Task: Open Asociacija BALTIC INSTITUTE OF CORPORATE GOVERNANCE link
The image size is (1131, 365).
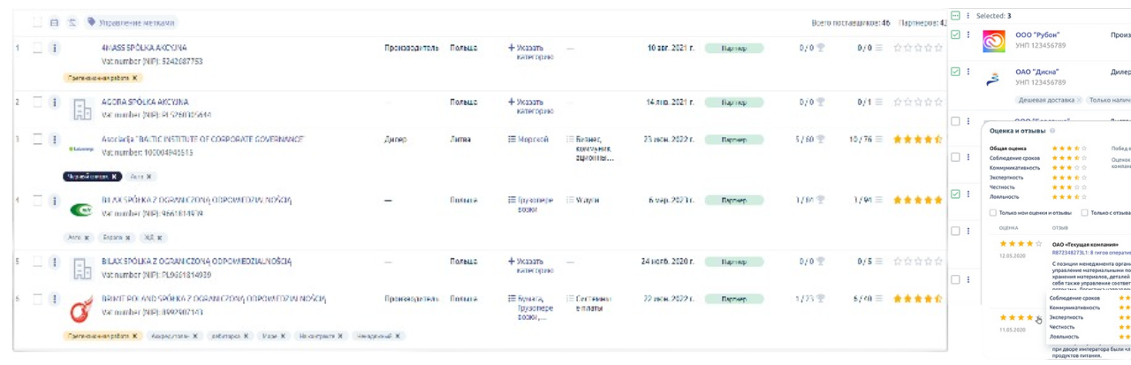Action: [202, 140]
